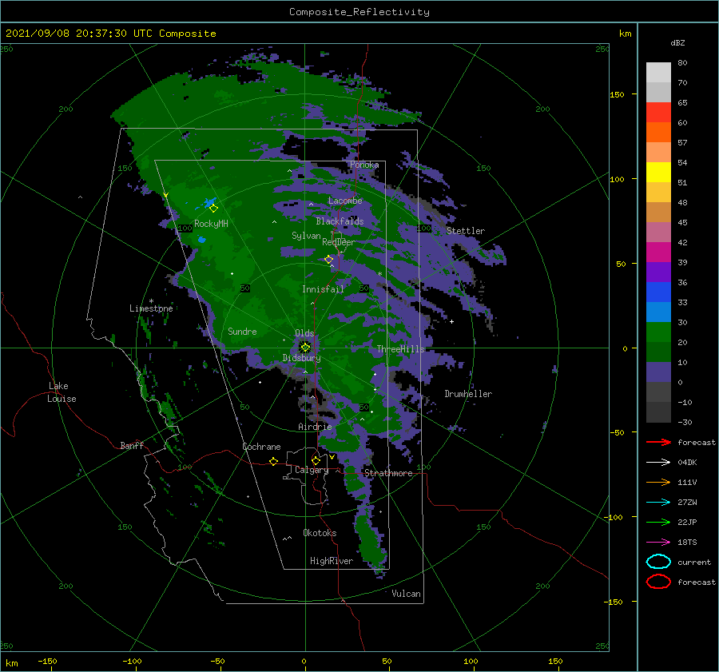Viewport: 719px width, 672px height.
Task: Click the purple 10 dBZ color swatch
Action: tap(658, 372)
